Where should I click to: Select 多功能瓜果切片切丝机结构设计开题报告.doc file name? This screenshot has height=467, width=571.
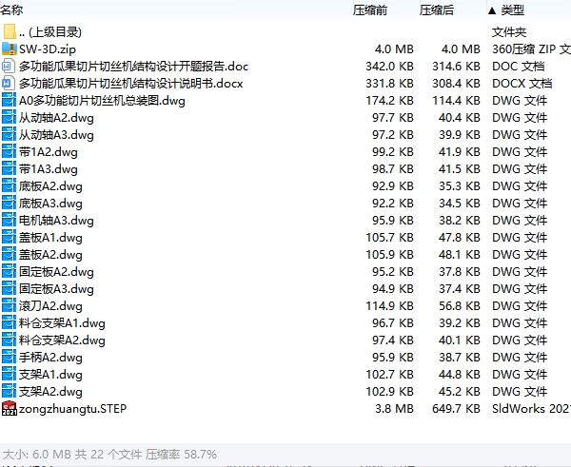[x=133, y=67]
